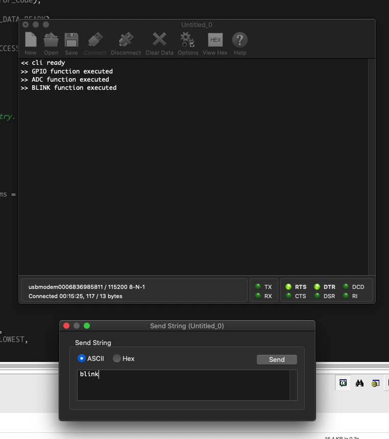Click the text field containing 'blink'

183,384
